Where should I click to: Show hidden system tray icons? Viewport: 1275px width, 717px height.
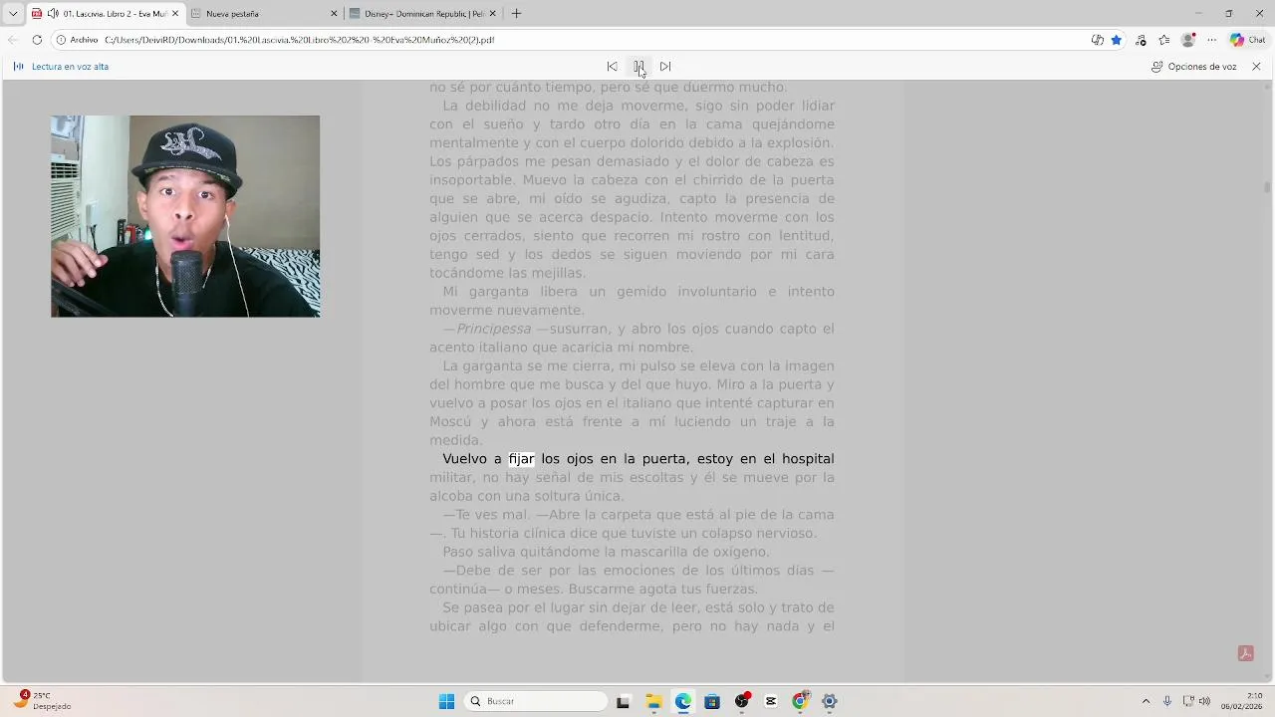pos(1146,701)
